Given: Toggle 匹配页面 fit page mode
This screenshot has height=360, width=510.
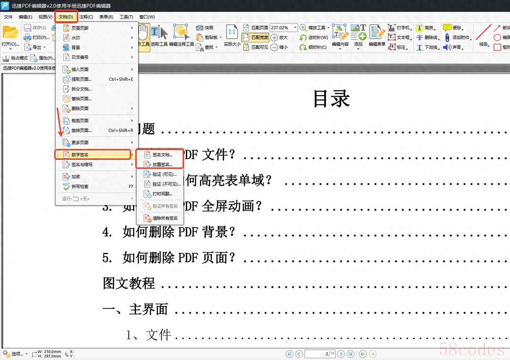Looking at the screenshot, I should [x=256, y=28].
